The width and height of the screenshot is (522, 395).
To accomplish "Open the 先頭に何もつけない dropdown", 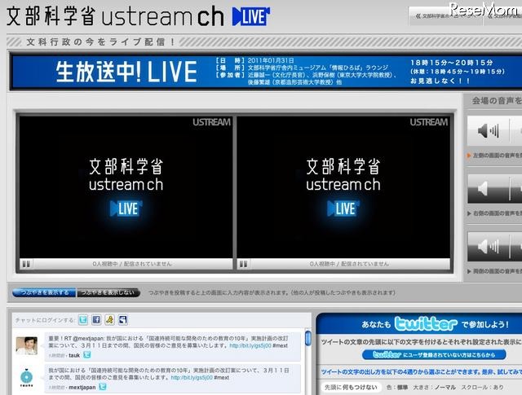I will [352, 386].
